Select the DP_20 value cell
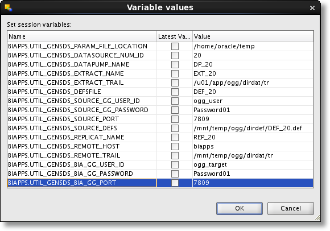The height and width of the screenshot is (231, 330). click(253, 64)
